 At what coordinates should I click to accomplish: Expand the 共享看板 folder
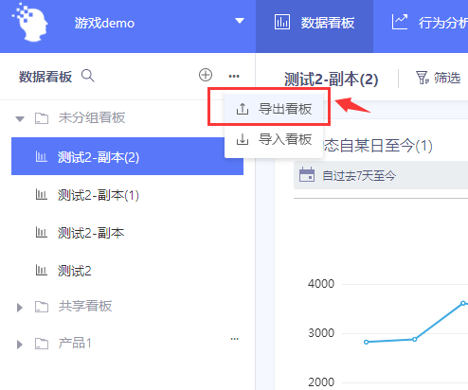(x=20, y=308)
